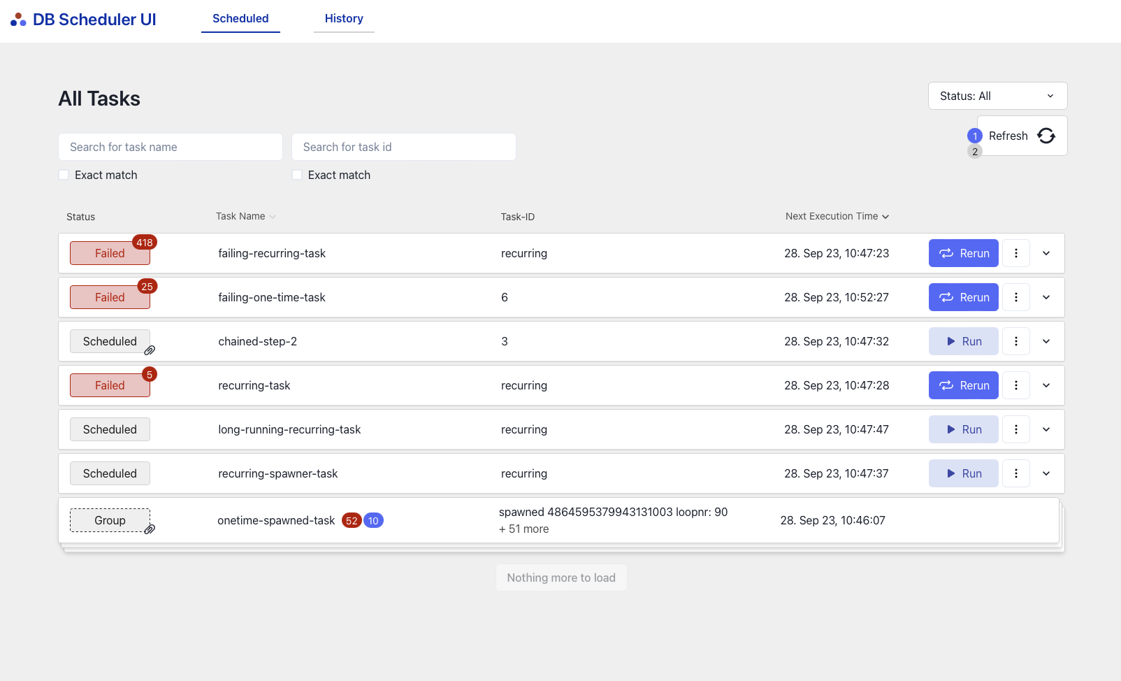1121x681 pixels.
Task: Click the blue 10 badge on onetime-spawned-task
Action: click(373, 521)
